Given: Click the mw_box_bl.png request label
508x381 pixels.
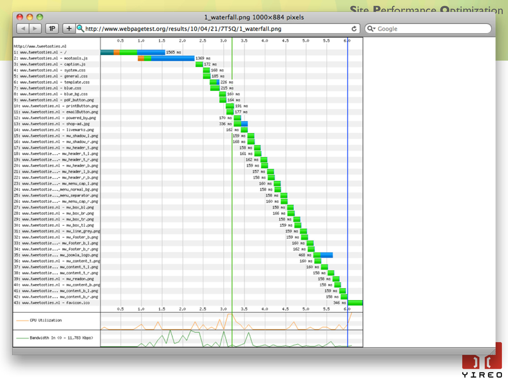Looking at the screenshot, I should (x=54, y=207).
